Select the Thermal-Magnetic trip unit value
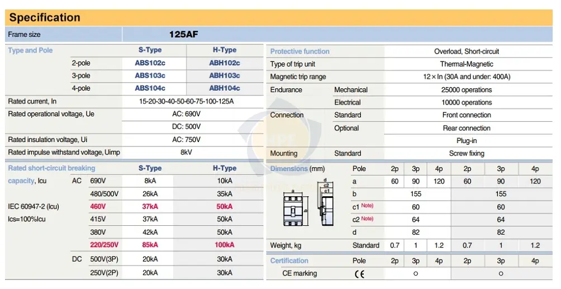Screen dimensions: 561x289 click(x=467, y=64)
